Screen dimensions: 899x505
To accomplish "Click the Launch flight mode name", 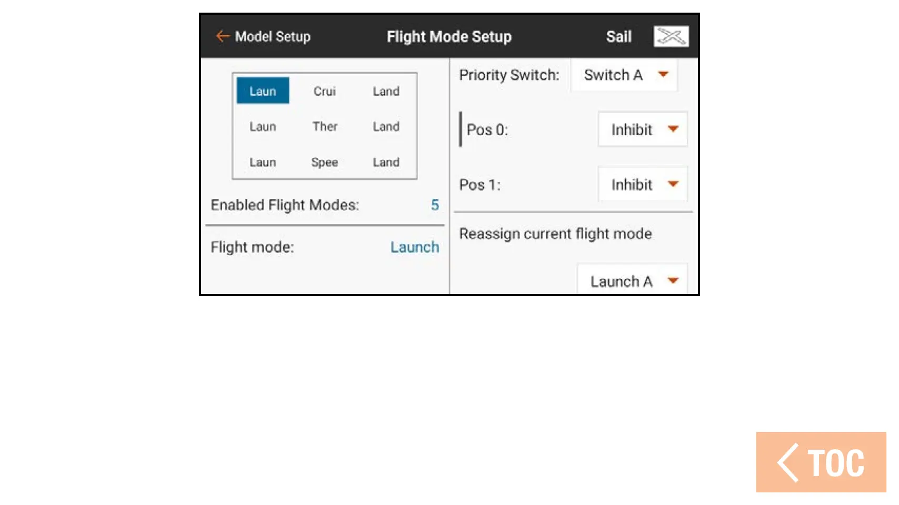I will [x=414, y=247].
